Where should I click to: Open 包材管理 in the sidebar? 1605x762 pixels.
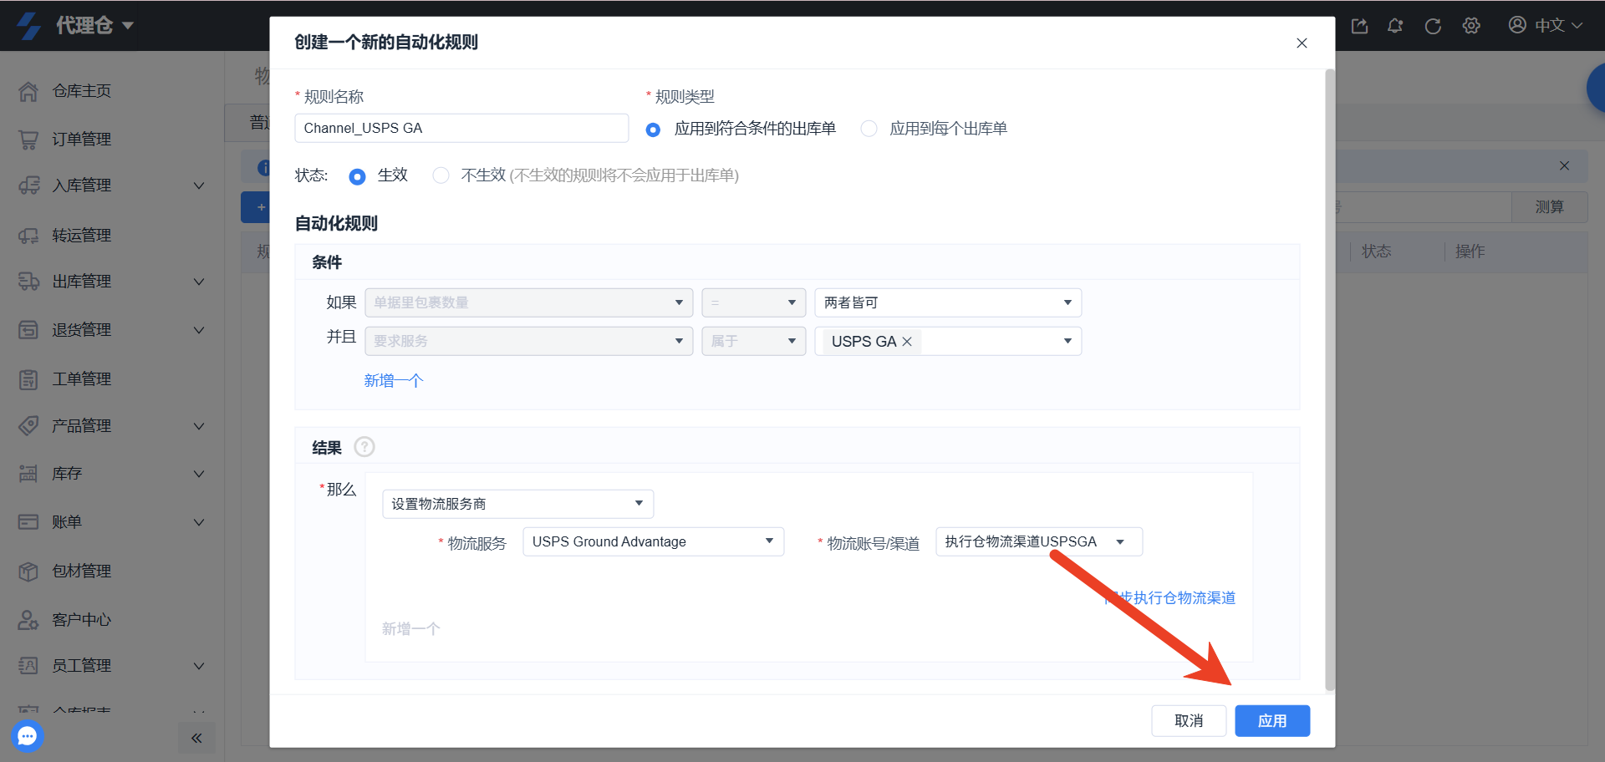pos(82,571)
